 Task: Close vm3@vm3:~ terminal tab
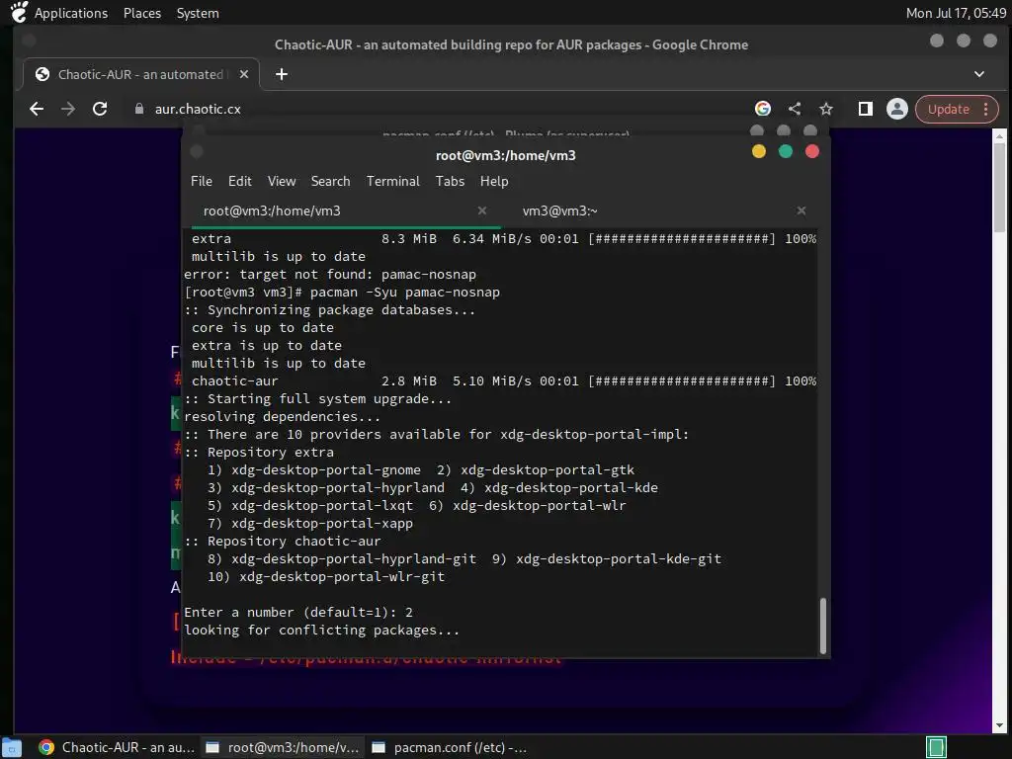pyautogui.click(x=801, y=211)
